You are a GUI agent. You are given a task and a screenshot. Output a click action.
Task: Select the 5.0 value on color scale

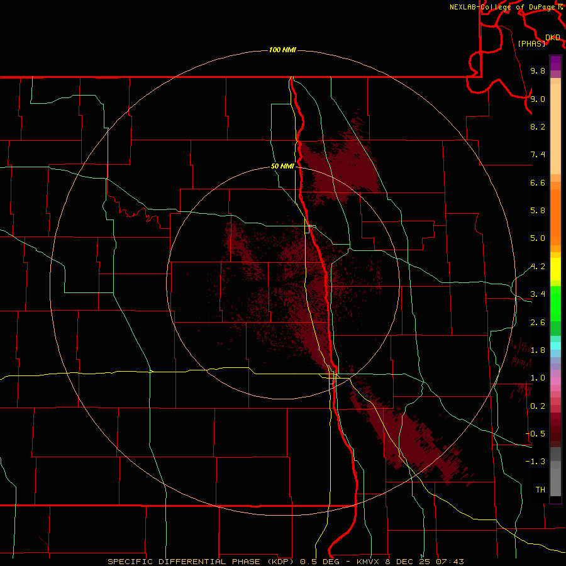coord(538,238)
